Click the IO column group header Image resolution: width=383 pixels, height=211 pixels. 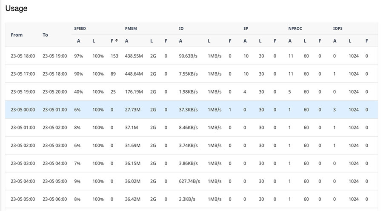[x=181, y=29]
